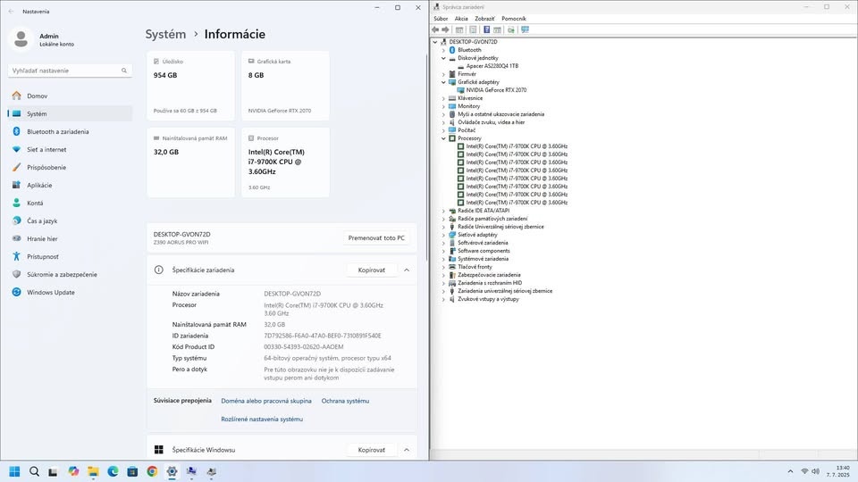The height and width of the screenshot is (482, 858).
Task: Select the NVIDIA GeForce RTX 2070 device
Action: [x=496, y=90]
